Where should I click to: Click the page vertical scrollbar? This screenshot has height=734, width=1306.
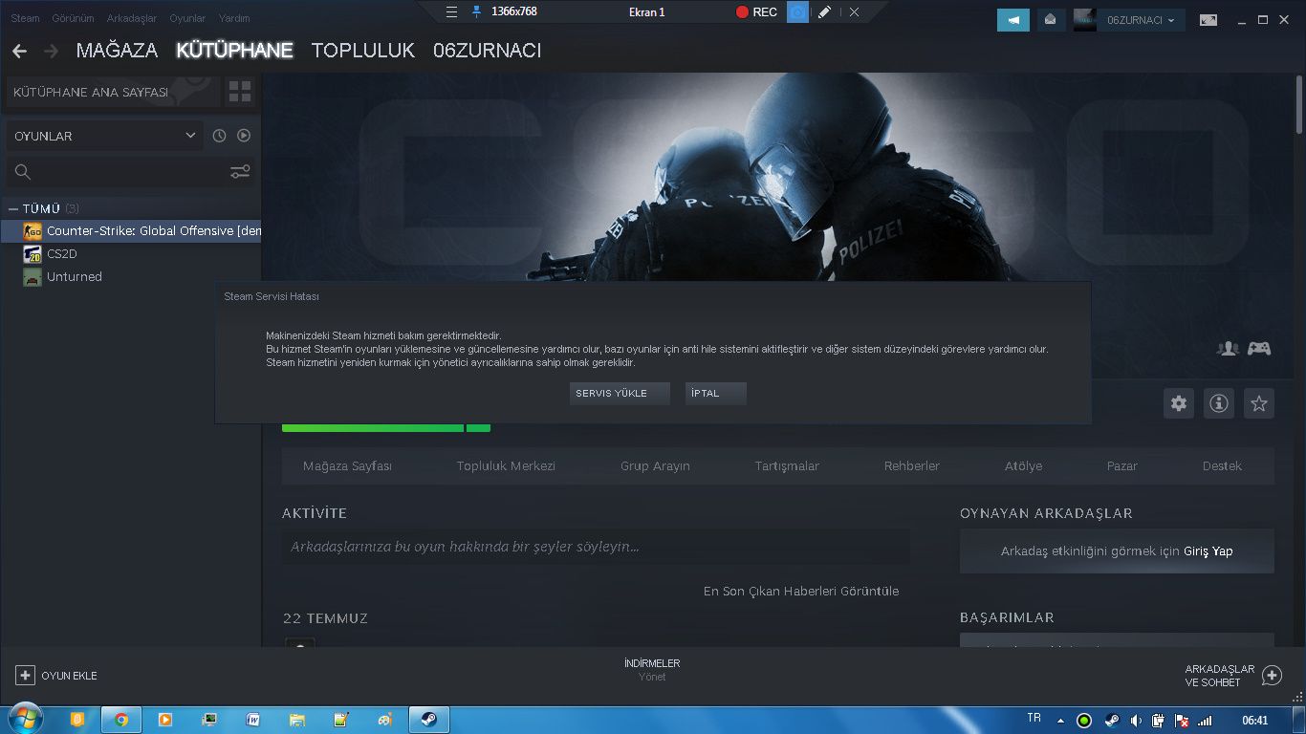tap(1299, 103)
